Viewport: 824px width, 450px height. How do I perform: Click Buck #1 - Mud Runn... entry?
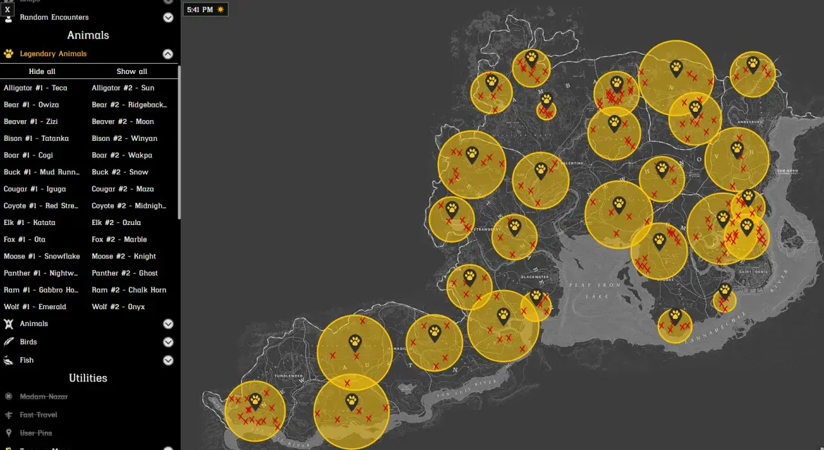point(42,172)
